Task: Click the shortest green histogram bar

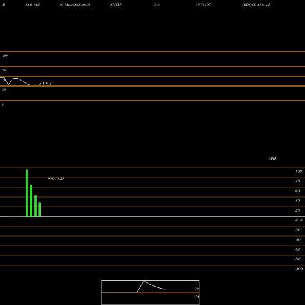Action: (x=40, y=209)
